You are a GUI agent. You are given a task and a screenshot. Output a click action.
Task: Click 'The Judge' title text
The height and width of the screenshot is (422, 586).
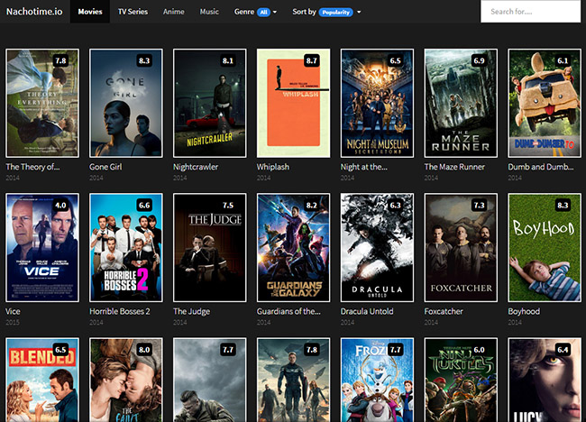pyautogui.click(x=191, y=311)
